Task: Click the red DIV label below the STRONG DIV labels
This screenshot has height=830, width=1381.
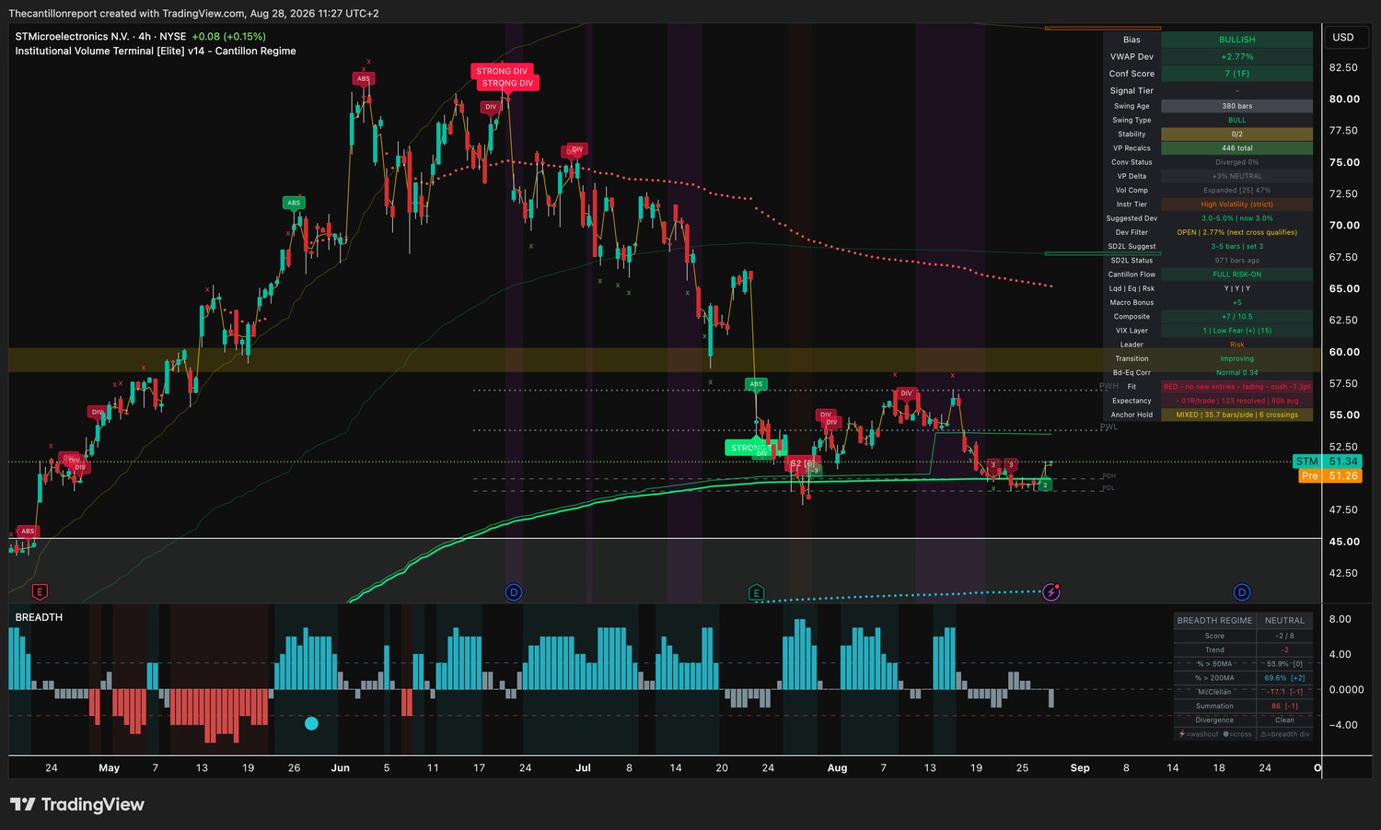Action: tap(491, 107)
